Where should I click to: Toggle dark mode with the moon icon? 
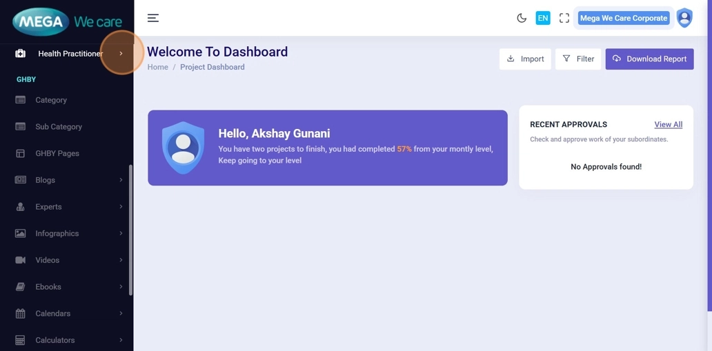point(522,19)
